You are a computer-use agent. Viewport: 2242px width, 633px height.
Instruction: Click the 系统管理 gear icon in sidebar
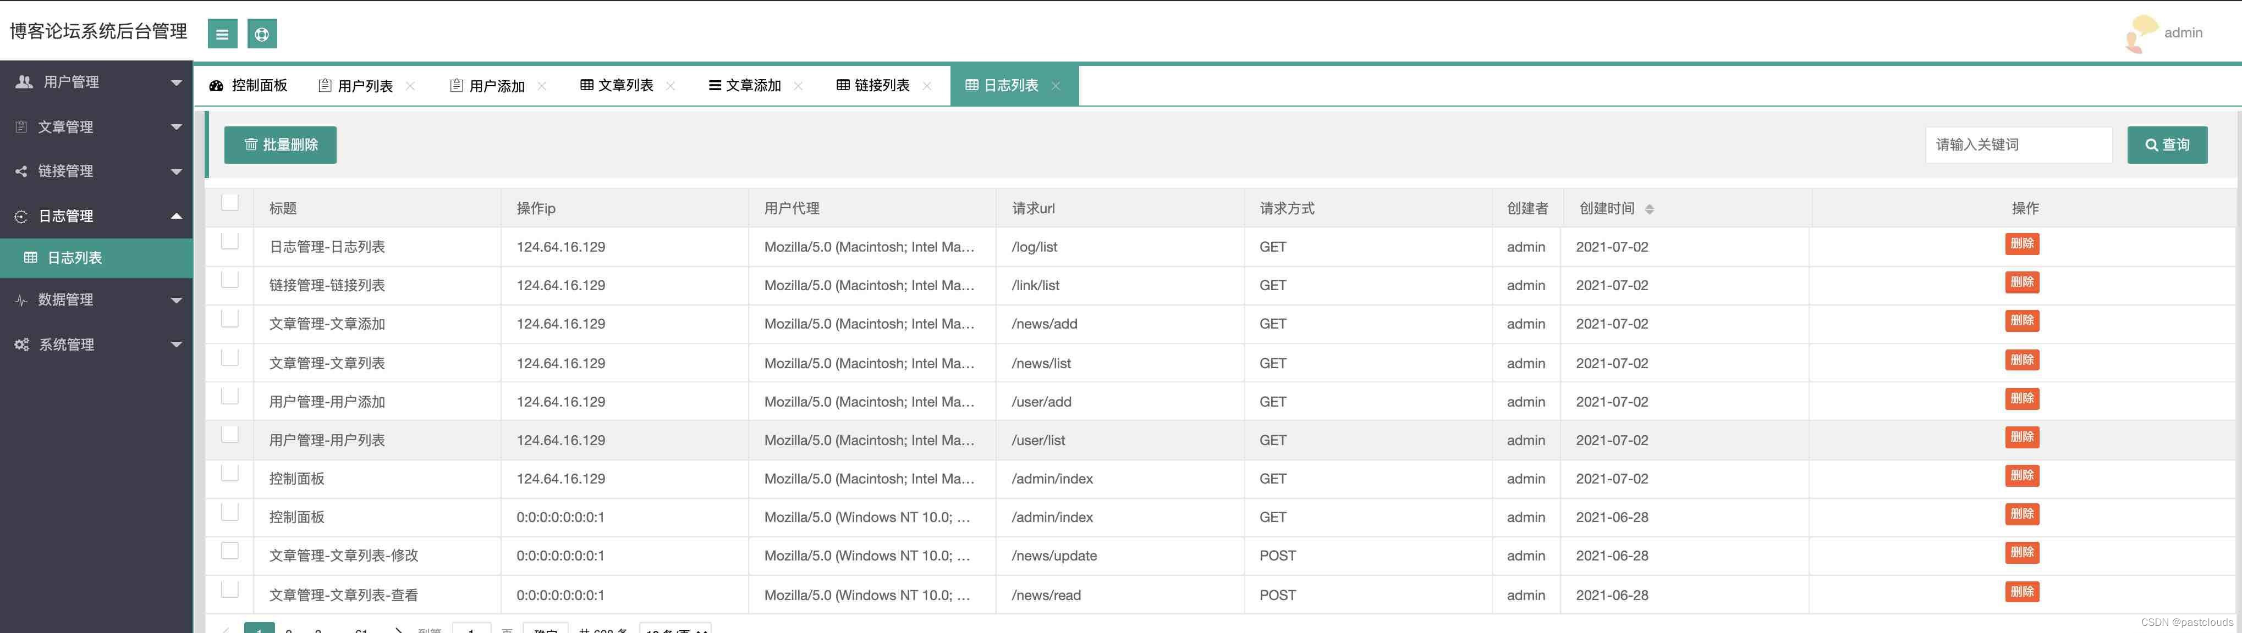pyautogui.click(x=21, y=343)
